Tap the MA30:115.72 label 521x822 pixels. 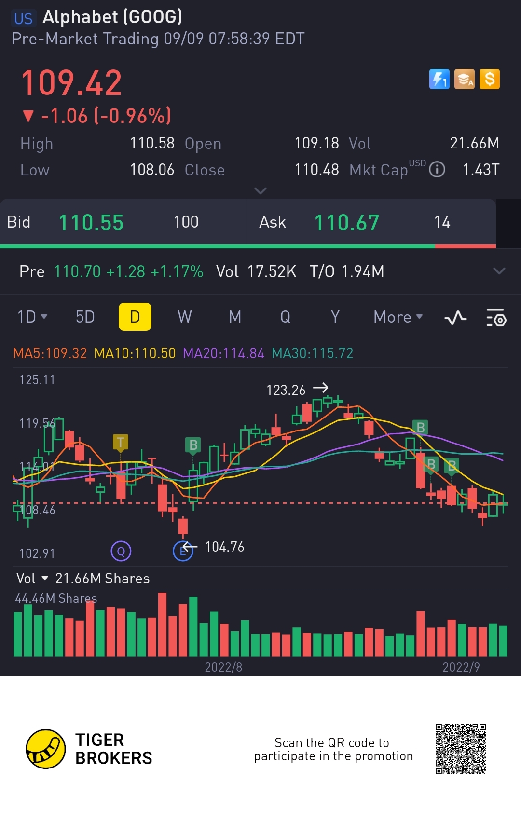pos(313,353)
